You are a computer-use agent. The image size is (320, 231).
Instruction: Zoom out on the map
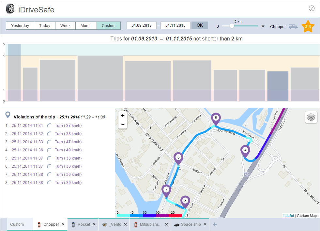click(122, 124)
